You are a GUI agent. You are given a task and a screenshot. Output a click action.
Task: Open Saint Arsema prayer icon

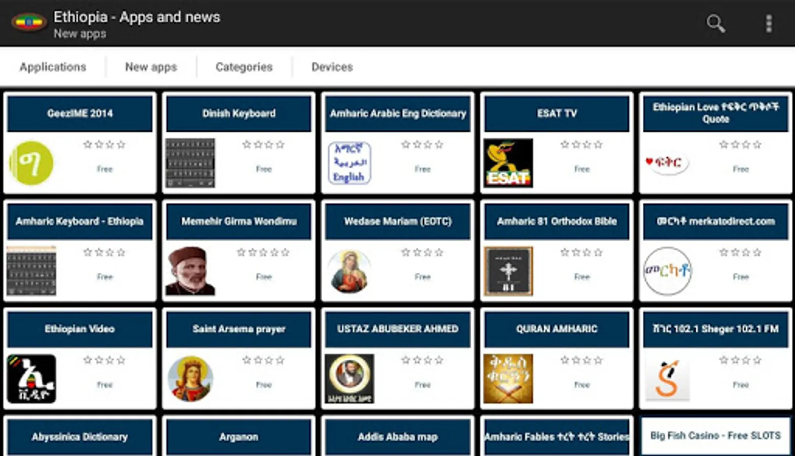[x=190, y=379]
